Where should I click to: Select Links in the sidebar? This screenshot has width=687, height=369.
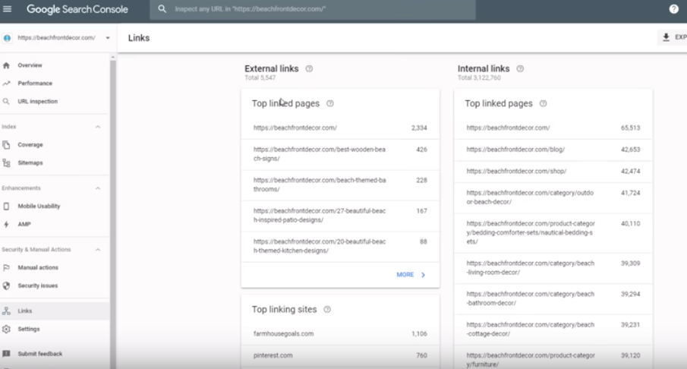click(55, 311)
